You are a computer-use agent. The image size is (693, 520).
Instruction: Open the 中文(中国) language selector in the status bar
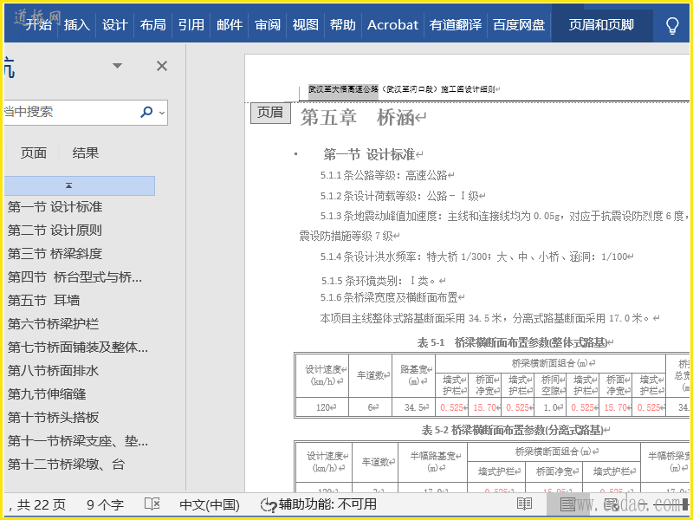pos(210,504)
